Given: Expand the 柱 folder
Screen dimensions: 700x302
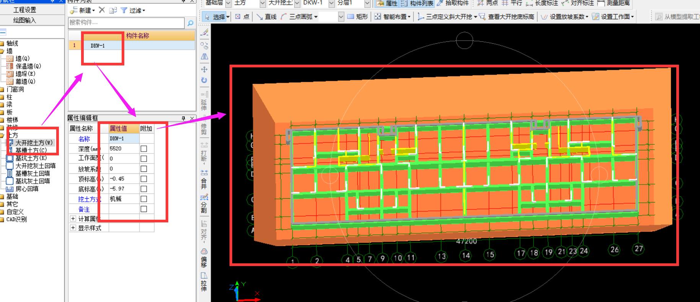Looking at the screenshot, I should click(x=9, y=97).
